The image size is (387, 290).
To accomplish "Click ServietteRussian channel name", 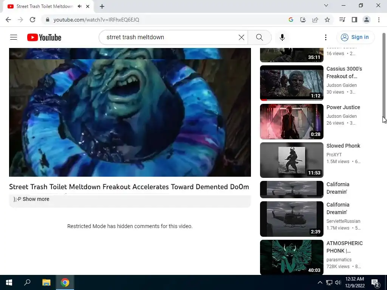I will [343, 221].
